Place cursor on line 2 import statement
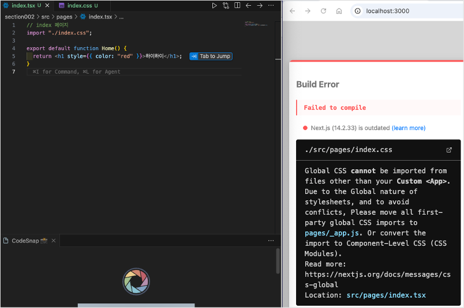This screenshot has width=464, height=308. click(59, 33)
